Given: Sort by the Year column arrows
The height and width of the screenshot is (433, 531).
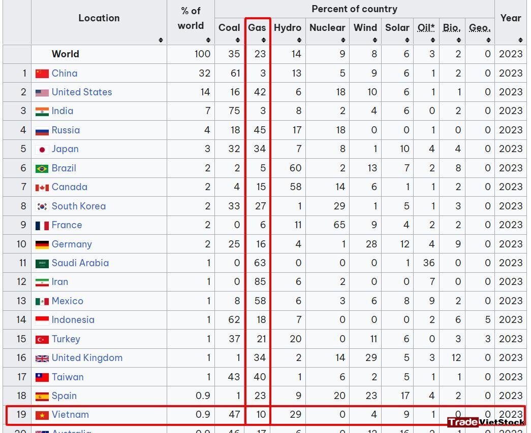Looking at the screenshot, I should click(520, 40).
